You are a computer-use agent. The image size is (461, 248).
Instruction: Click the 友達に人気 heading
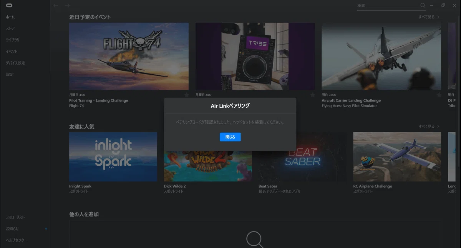(x=81, y=126)
